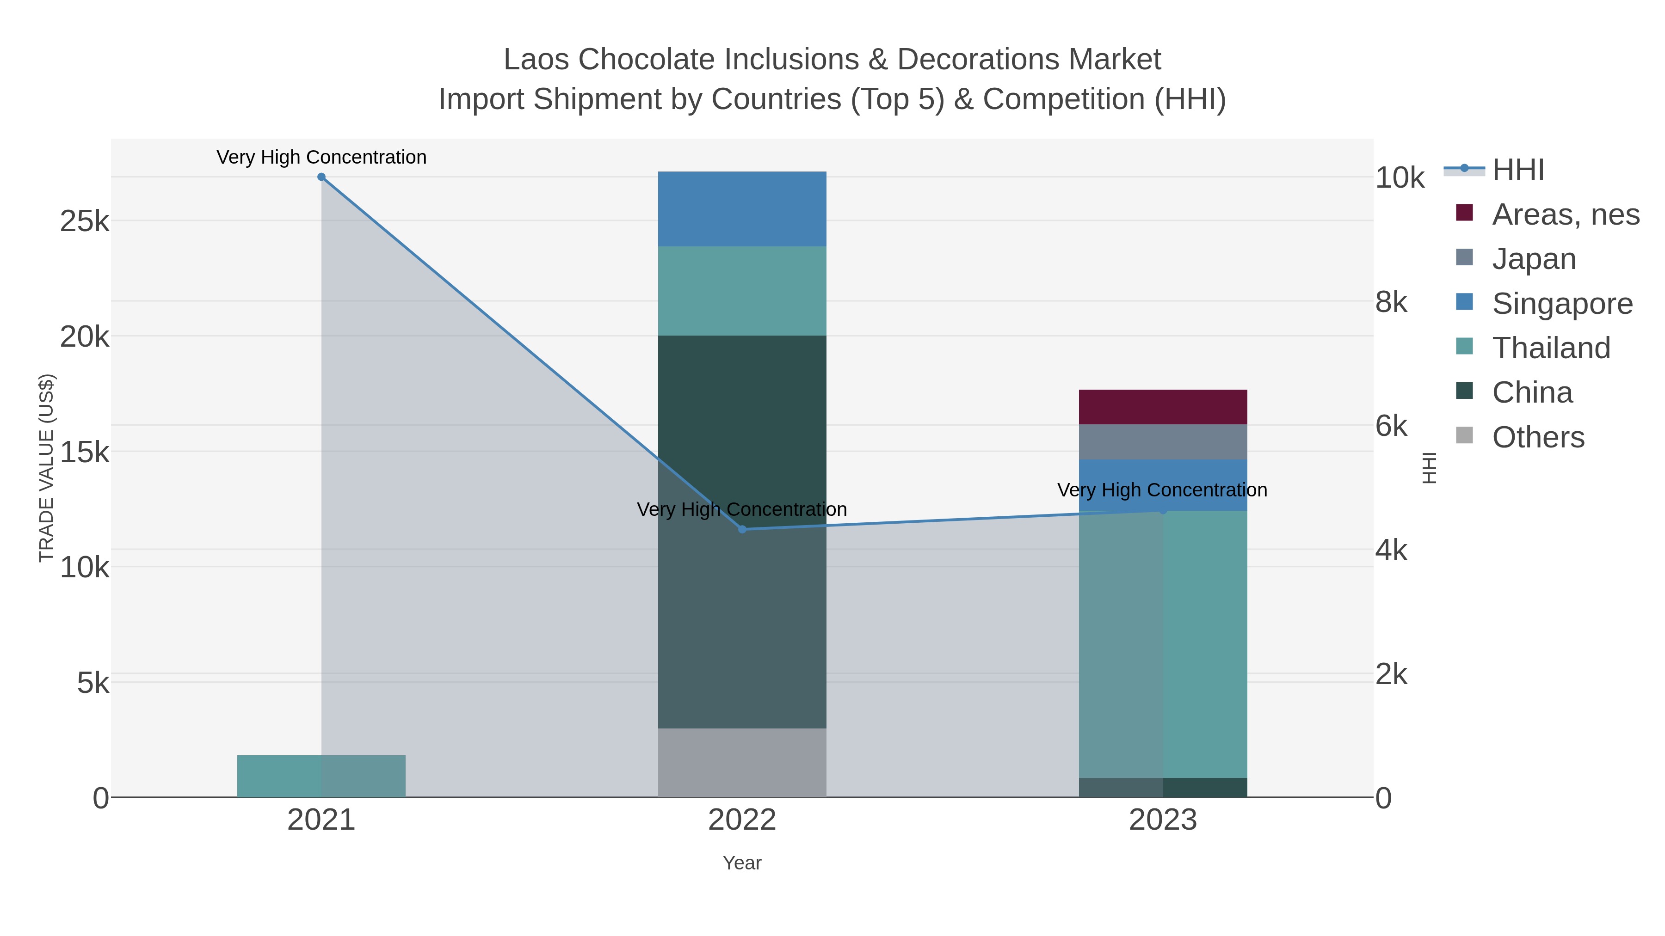Click the 2021 x-axis label
Viewport: 1665px width, 936px height.
pyautogui.click(x=321, y=820)
